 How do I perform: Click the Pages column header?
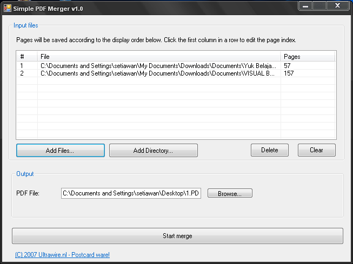click(x=308, y=57)
